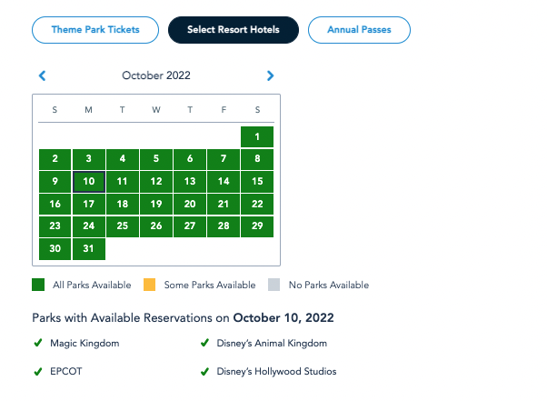Viewport: 547px width, 401px height.
Task: Click the gray No Parks Available swatch
Action: point(274,286)
